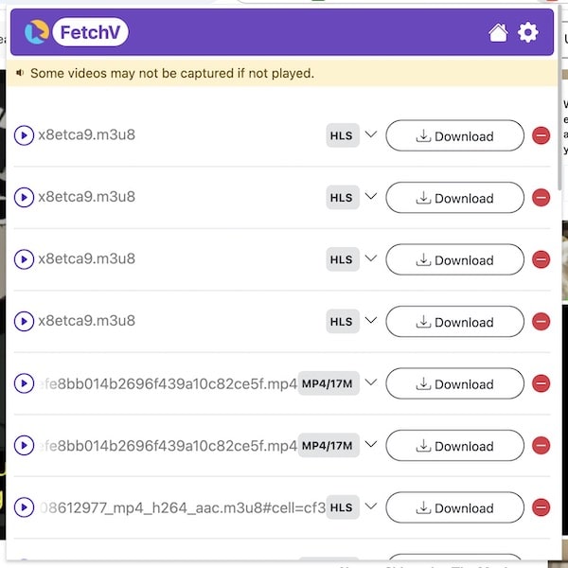Remove the h264_aac.m3u8 entry

tap(541, 507)
